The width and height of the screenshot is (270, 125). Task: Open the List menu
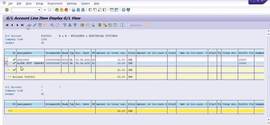[10, 3]
